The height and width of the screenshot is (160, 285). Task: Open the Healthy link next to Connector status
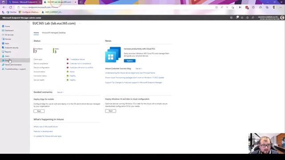pos(73,76)
